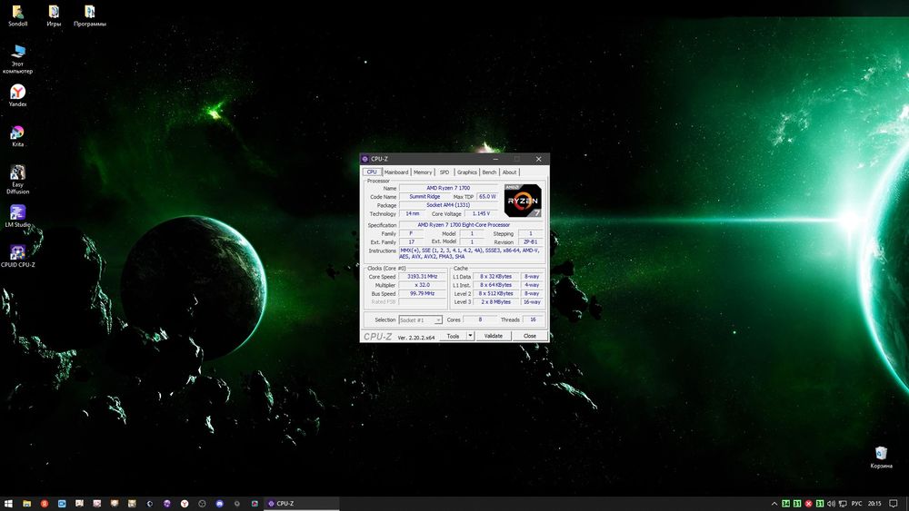This screenshot has width=909, height=511.
Task: Click the 16-way Level 3 associativity value
Action: (532, 301)
